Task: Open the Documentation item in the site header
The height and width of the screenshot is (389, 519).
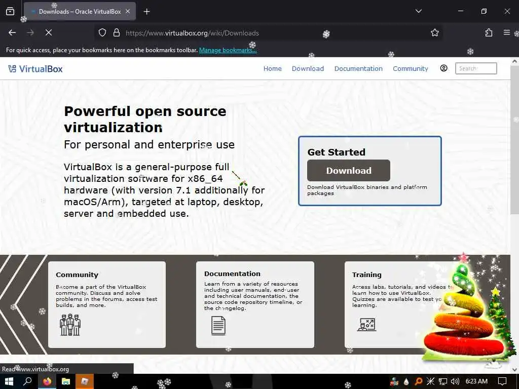Action: (358, 68)
